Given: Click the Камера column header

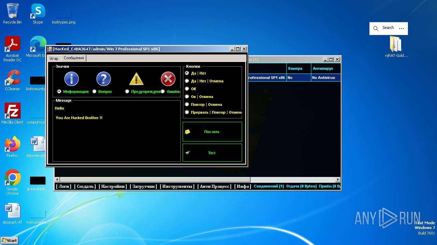Looking at the screenshot, I should (298, 68).
